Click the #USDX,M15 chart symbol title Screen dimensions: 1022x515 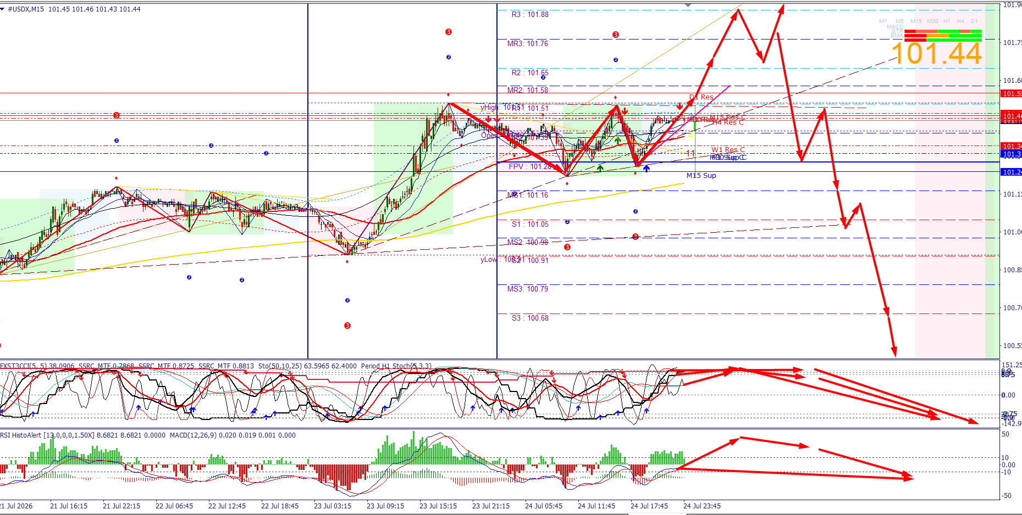26,9
